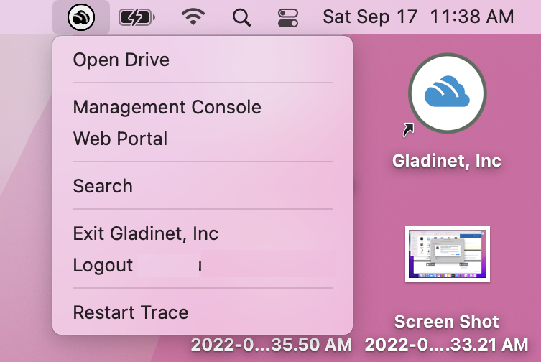The image size is (541, 362).
Task: Click the date and time in menu bar
Action: [418, 17]
